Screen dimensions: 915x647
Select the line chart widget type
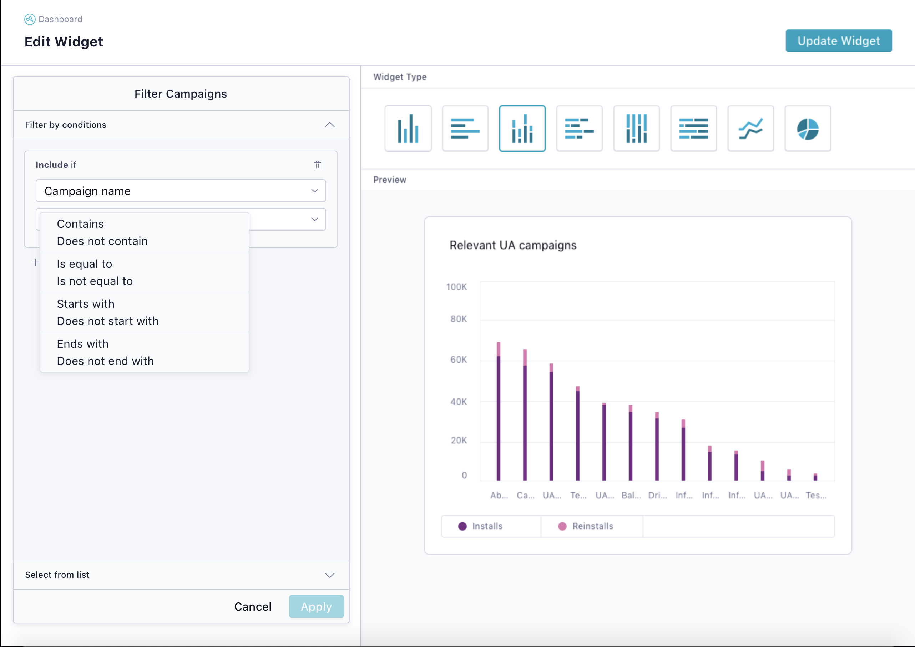coord(750,128)
